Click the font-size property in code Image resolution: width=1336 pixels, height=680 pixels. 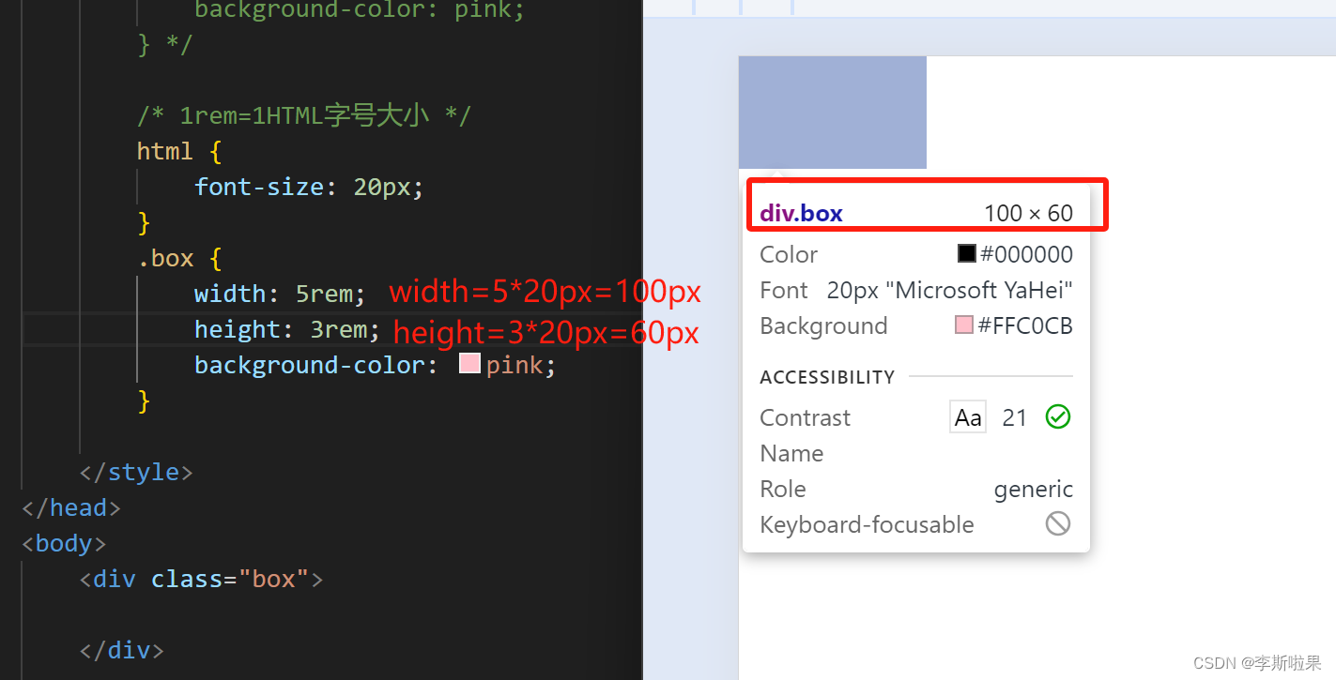tap(259, 187)
